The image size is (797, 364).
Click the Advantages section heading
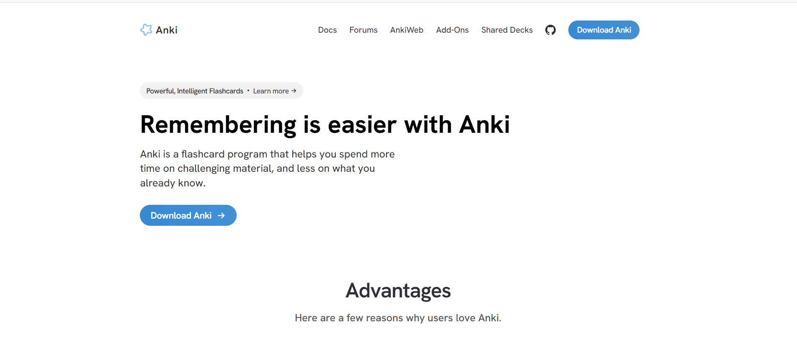tap(398, 291)
